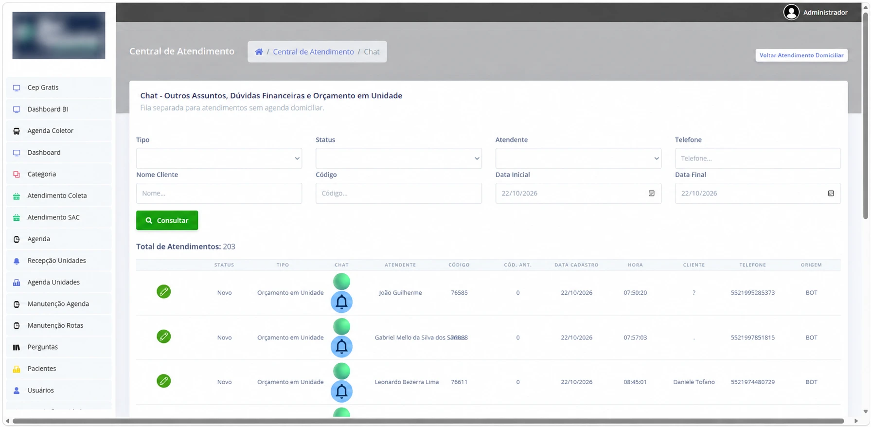Click the home icon in the breadcrumb
This screenshot has width=871, height=427.
click(259, 52)
